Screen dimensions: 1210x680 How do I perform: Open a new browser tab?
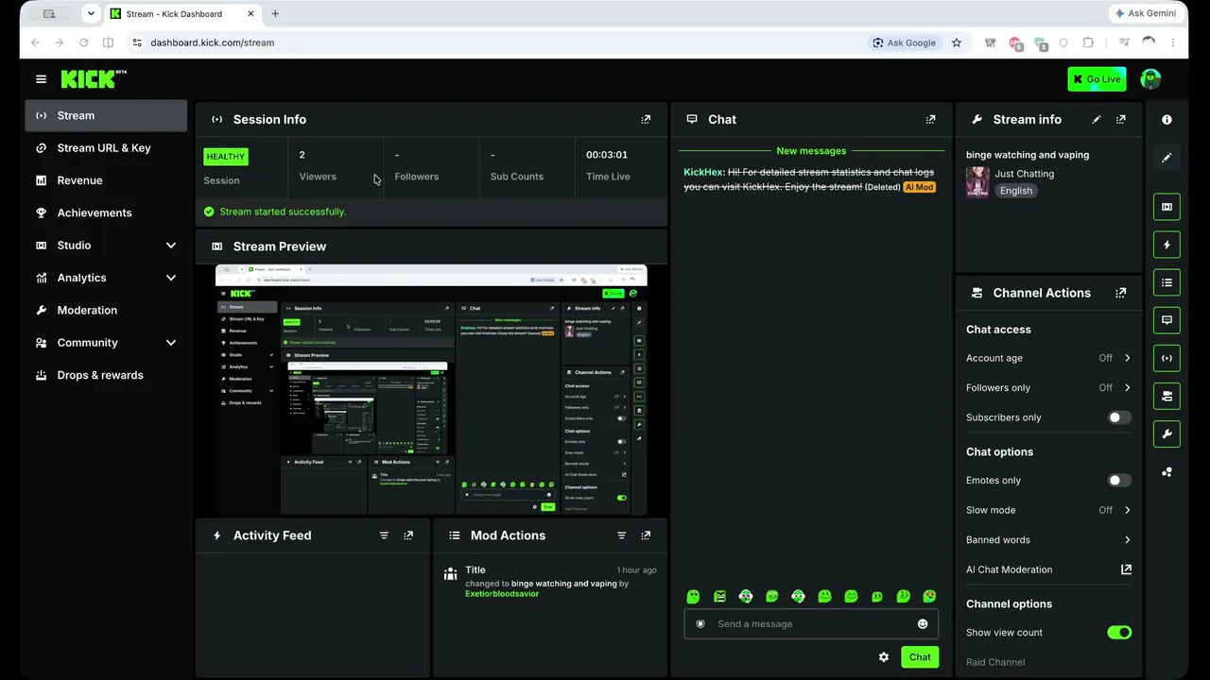275,14
